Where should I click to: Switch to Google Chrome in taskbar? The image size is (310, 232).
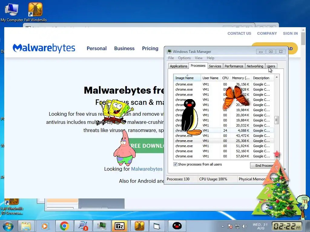64,226
